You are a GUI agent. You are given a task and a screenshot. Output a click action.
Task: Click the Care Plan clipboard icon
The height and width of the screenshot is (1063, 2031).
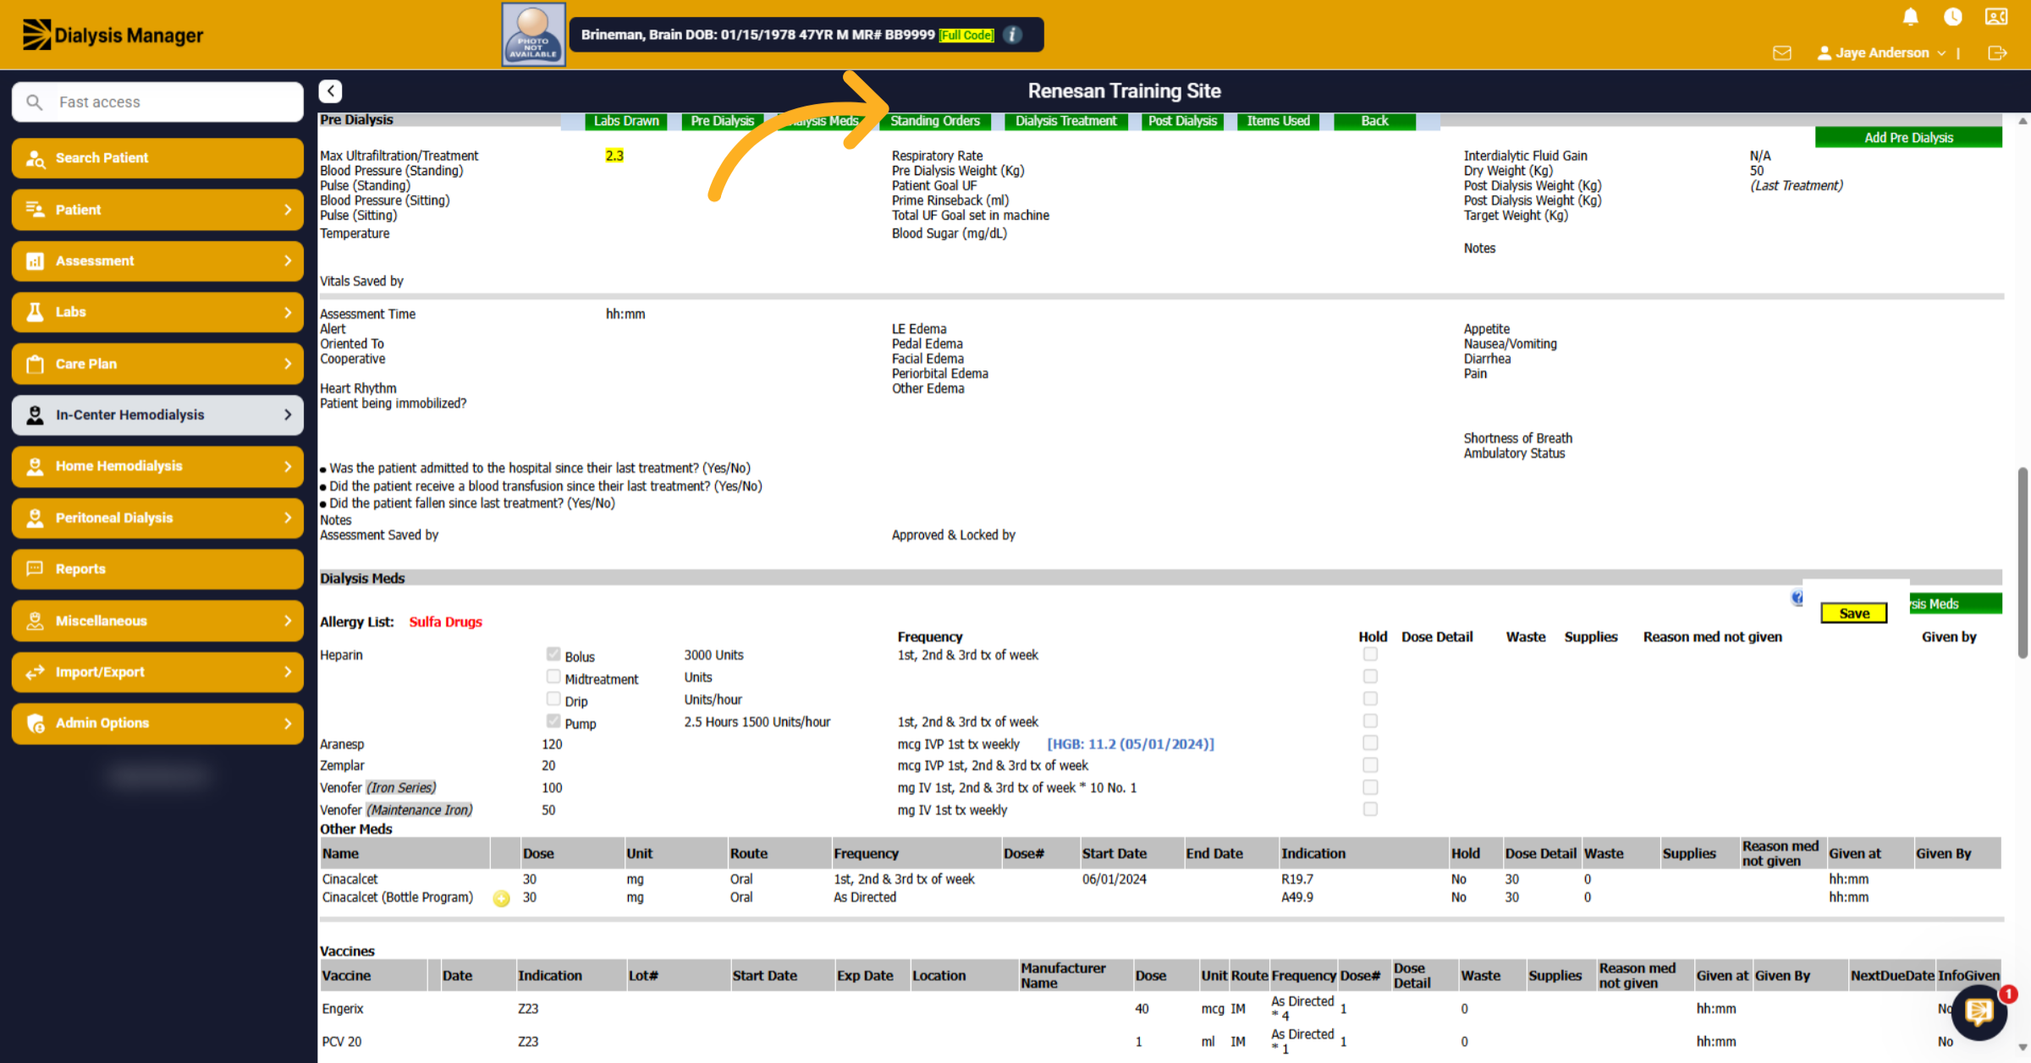click(x=35, y=364)
